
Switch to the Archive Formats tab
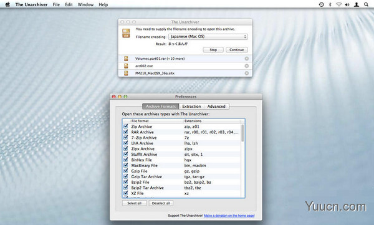(161, 107)
